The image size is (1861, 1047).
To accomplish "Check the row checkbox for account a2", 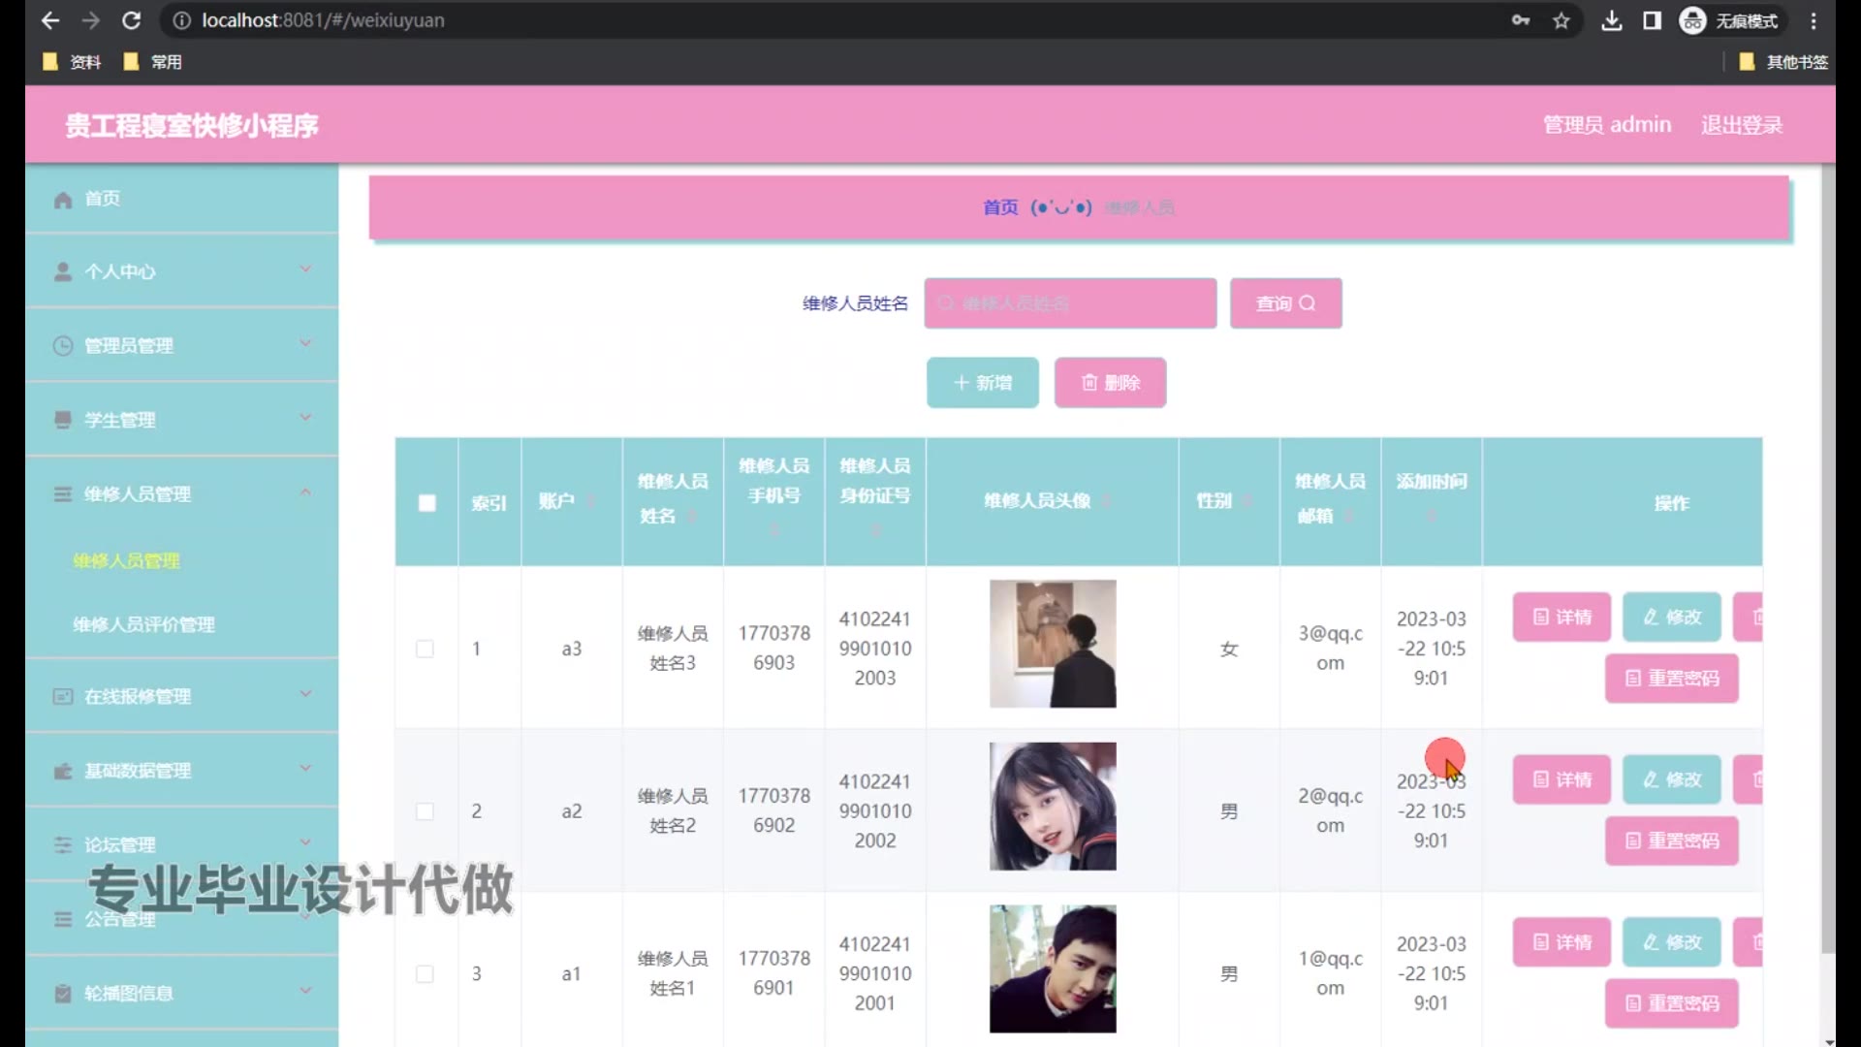I will [x=425, y=811].
